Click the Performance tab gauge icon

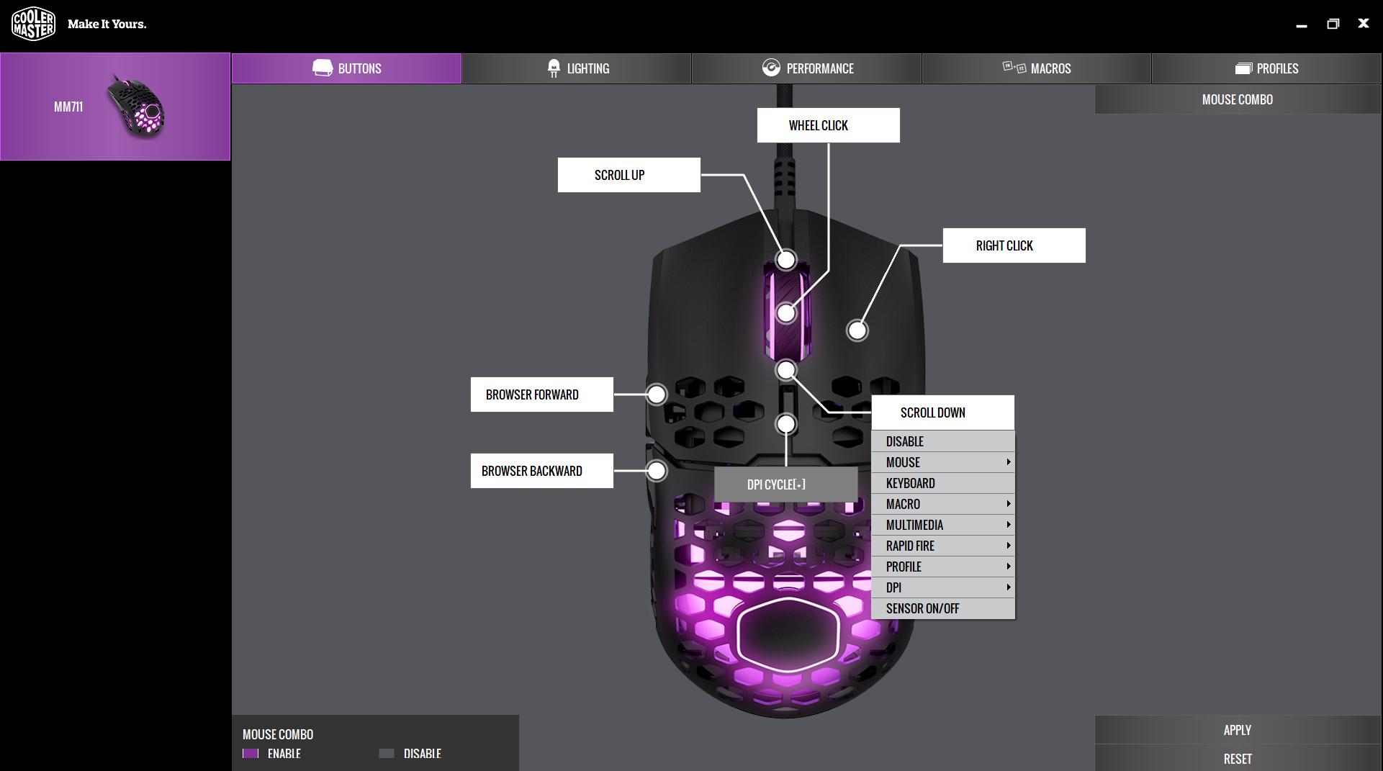tap(771, 68)
